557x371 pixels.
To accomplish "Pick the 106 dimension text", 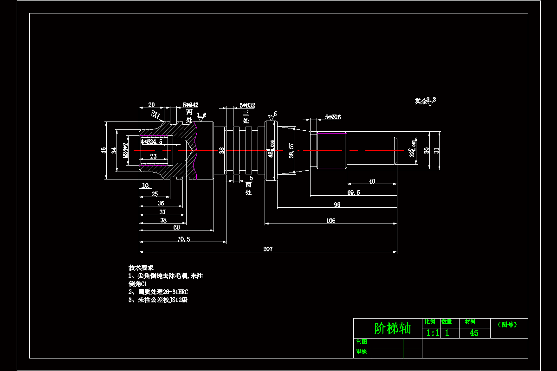I will 330,221.
